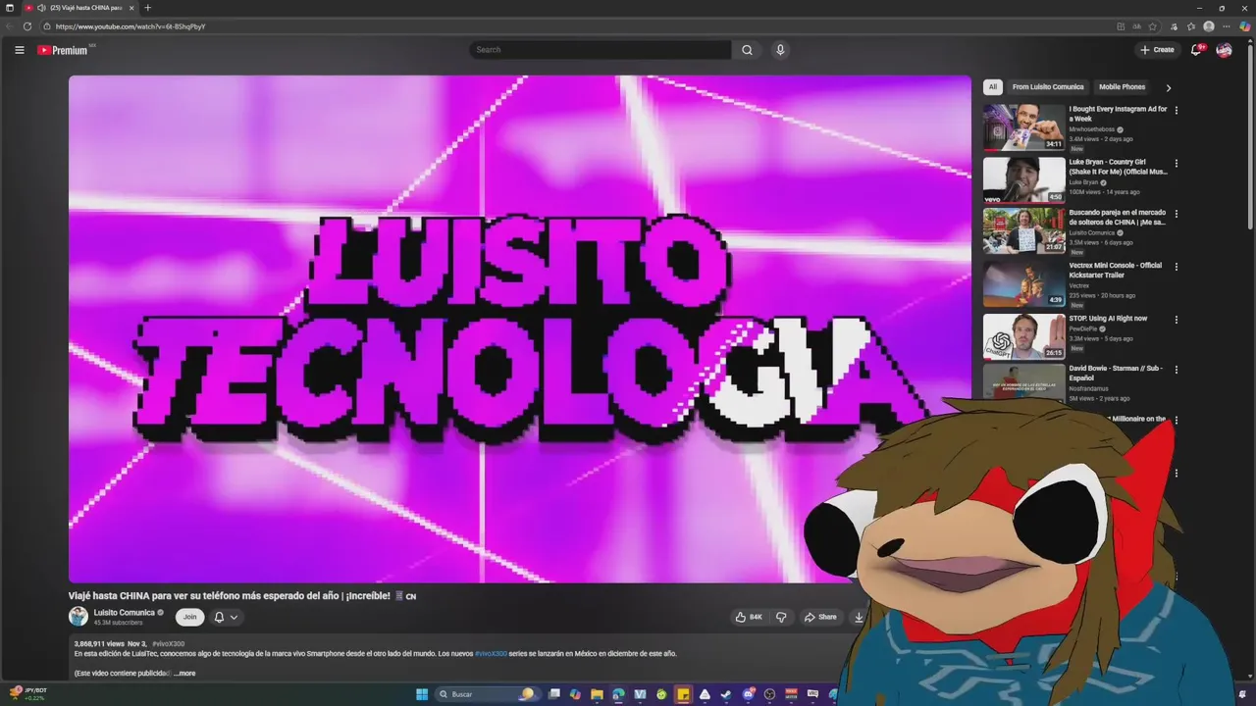
Task: Open options for Luke Bryan video
Action: point(1177,164)
